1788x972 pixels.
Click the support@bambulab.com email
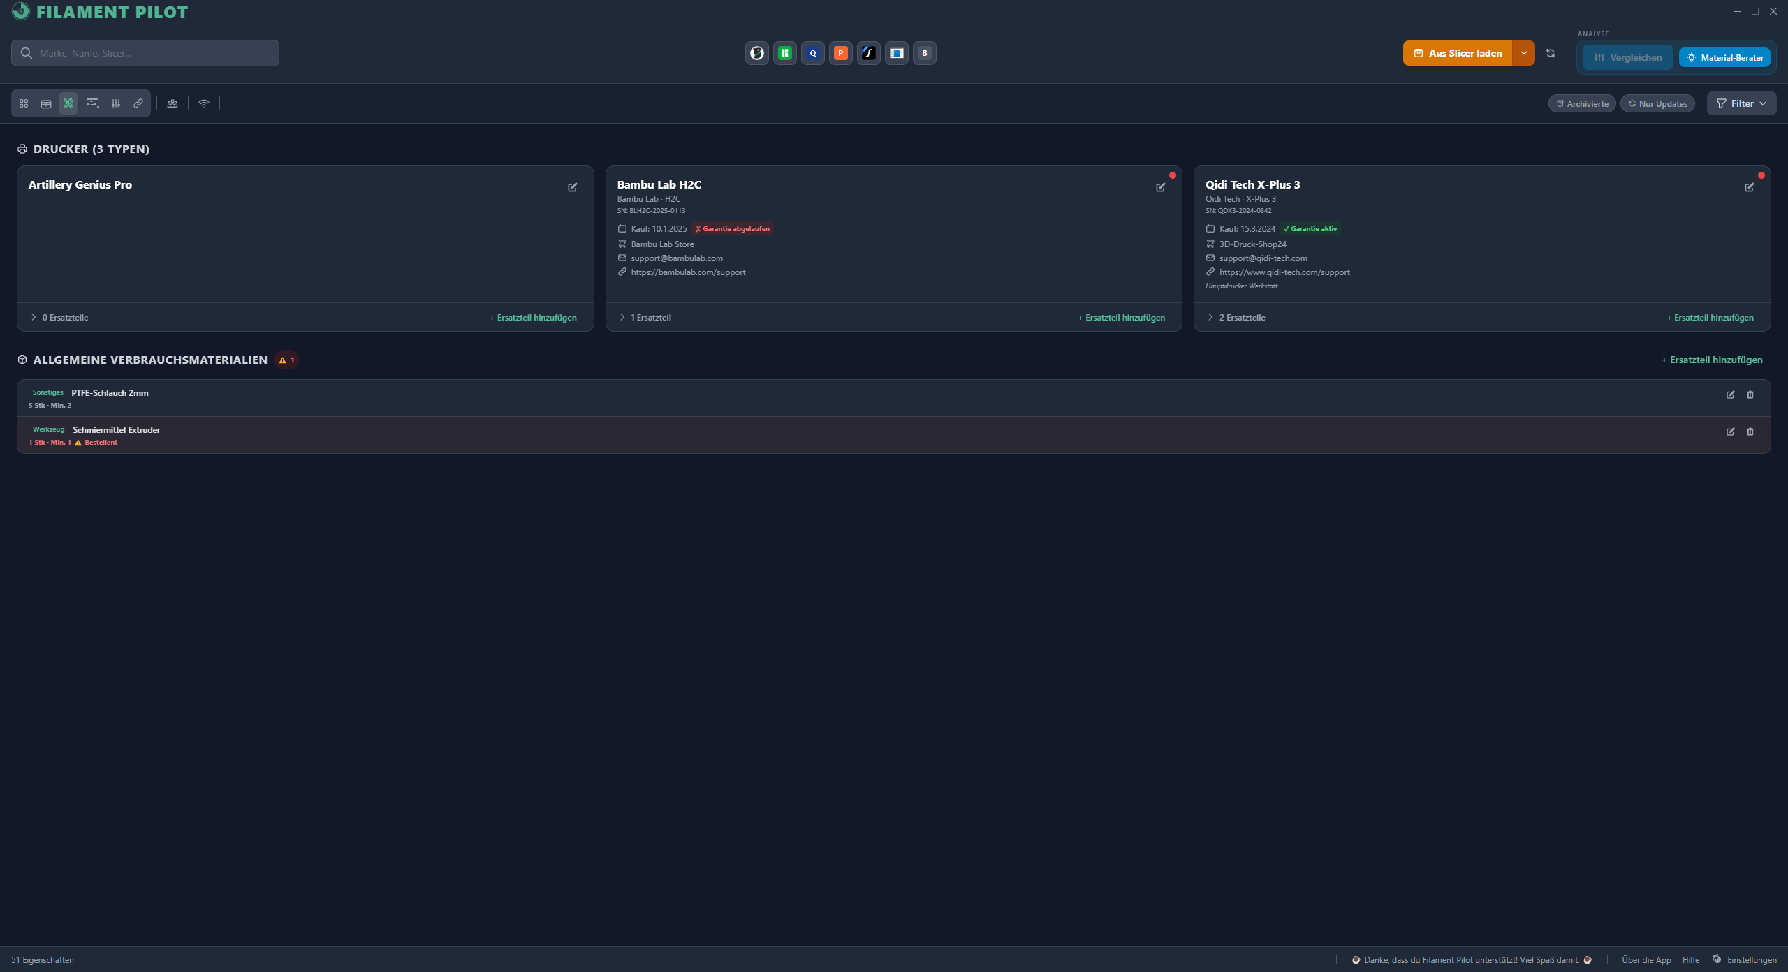(677, 258)
